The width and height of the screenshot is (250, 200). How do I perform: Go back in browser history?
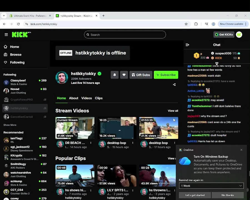pos(4,24)
